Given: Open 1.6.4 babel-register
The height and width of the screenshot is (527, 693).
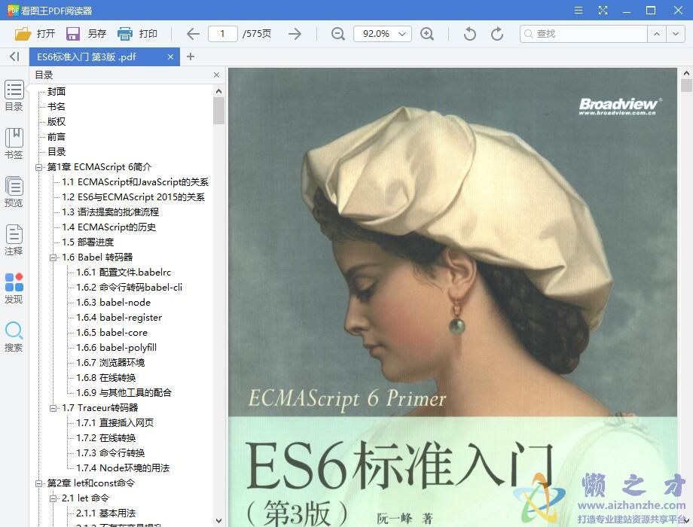Looking at the screenshot, I should pos(119,317).
